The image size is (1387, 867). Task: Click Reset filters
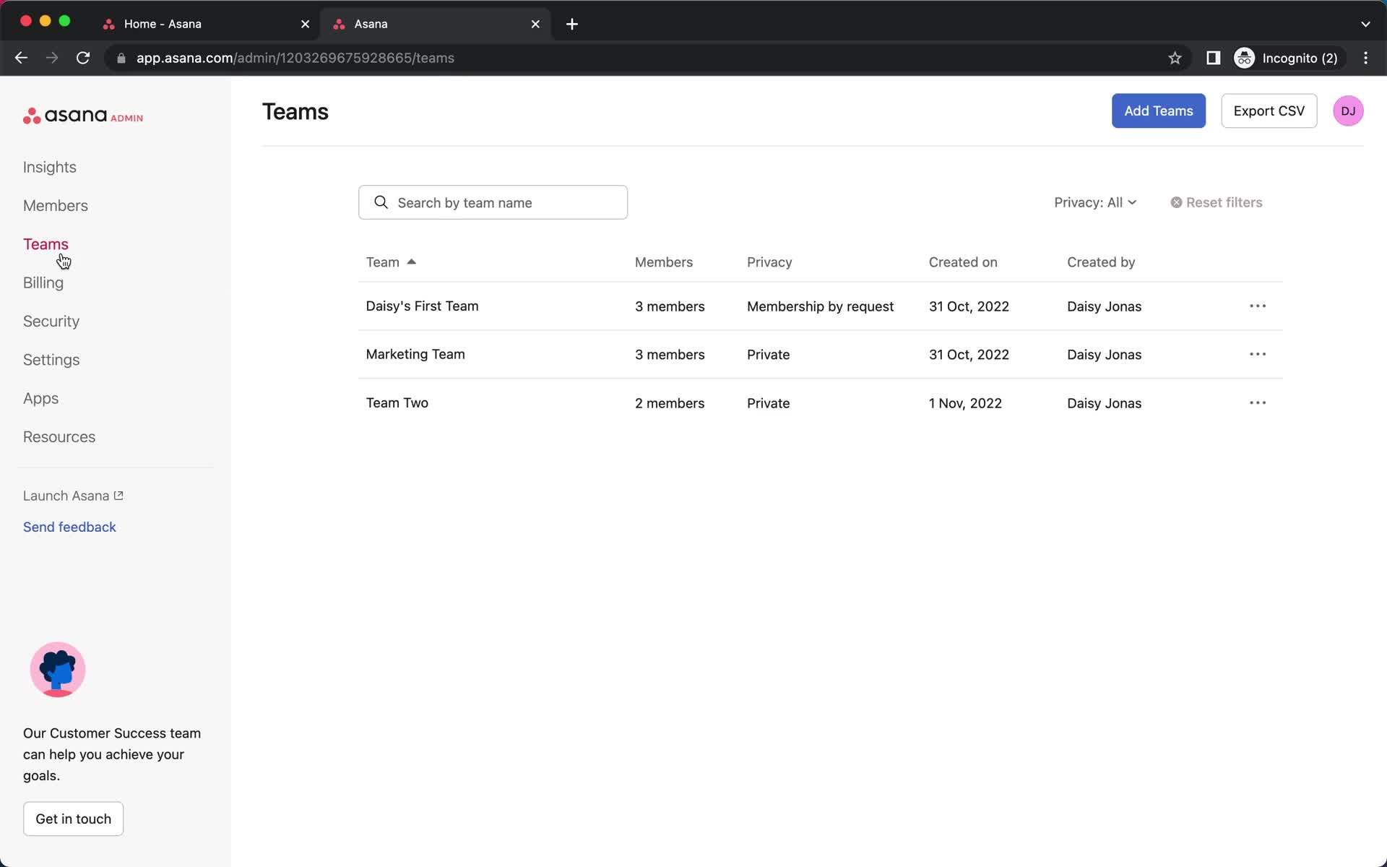pos(1217,203)
